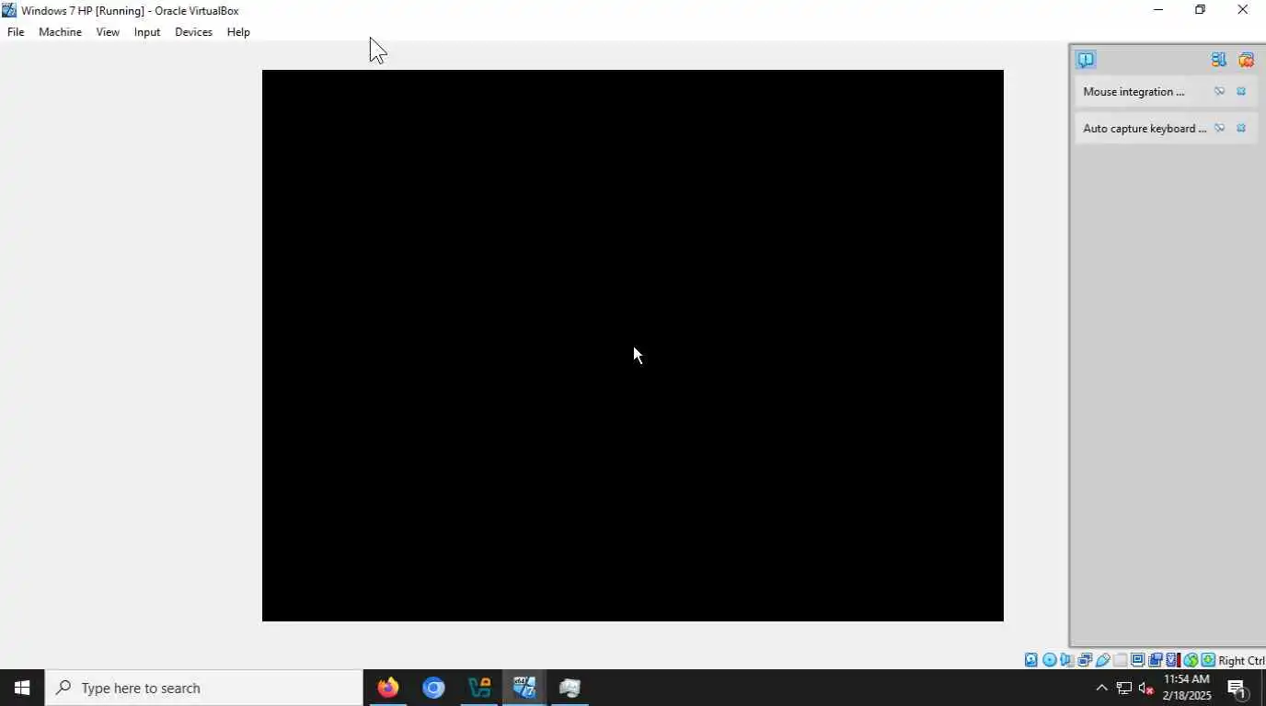
Task: Click the CPU virtualization V status icon
Action: 1172,660
